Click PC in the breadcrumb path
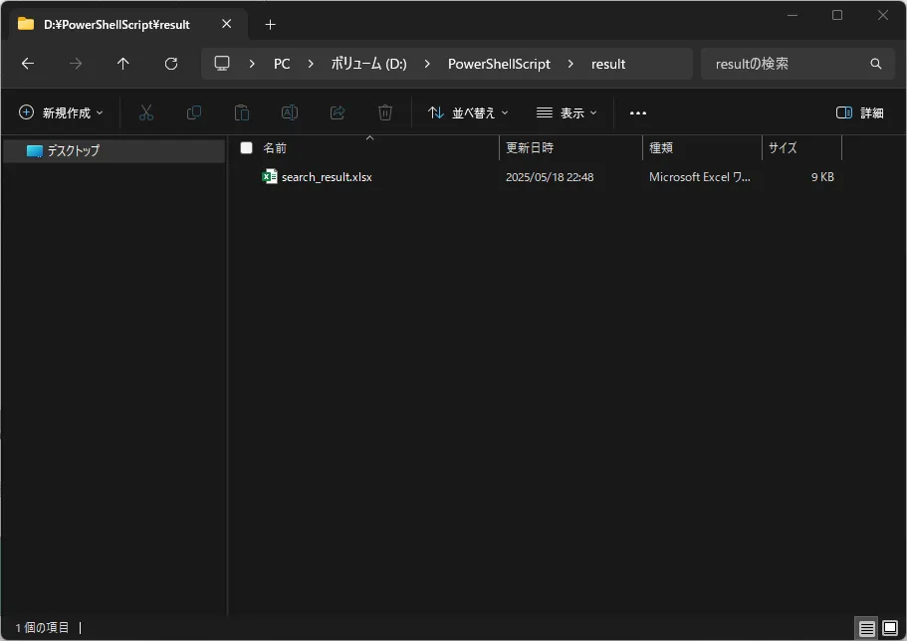 [282, 64]
